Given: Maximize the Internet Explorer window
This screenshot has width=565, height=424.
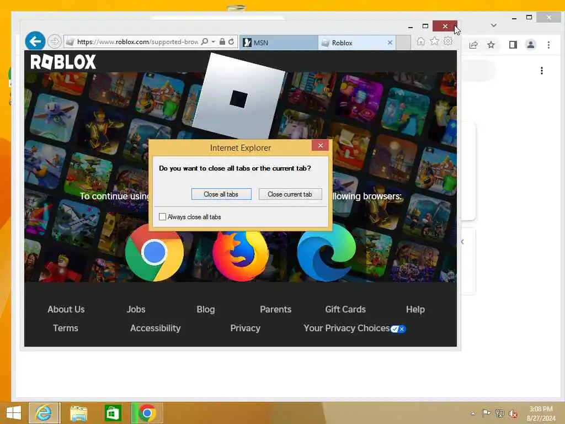Looking at the screenshot, I should pos(425,26).
